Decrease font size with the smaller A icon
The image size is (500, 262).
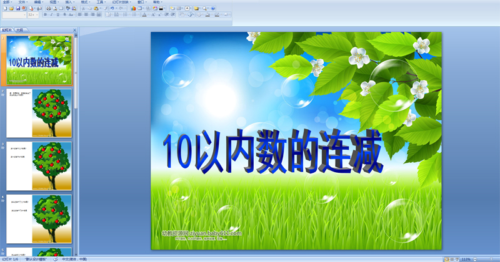tap(159, 14)
